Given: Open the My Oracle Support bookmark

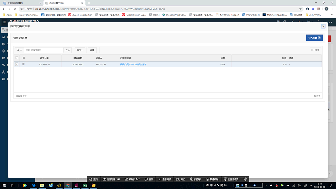Looking at the screenshot, I should (227, 15).
